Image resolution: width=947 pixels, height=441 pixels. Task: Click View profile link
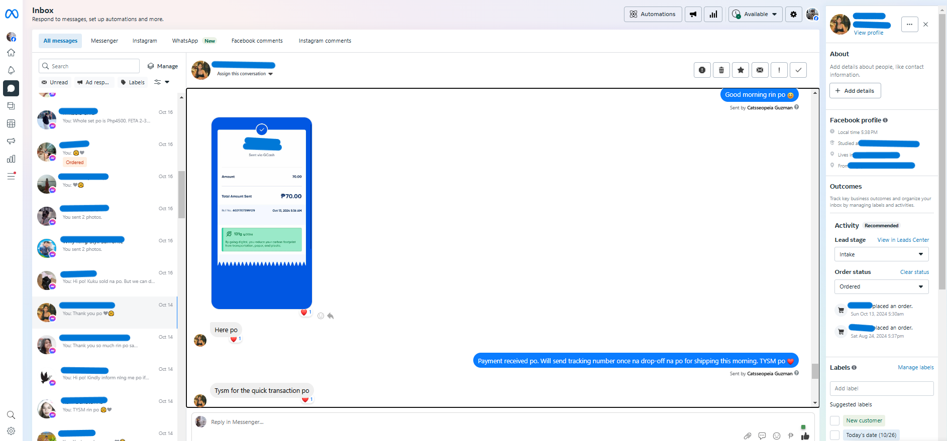point(869,33)
